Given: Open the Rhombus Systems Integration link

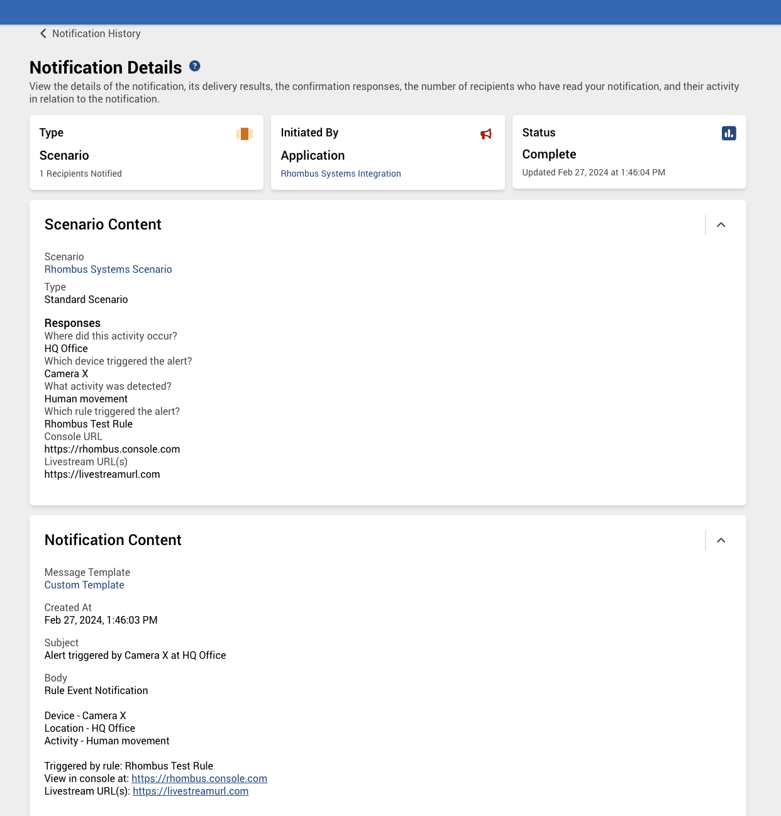Looking at the screenshot, I should (340, 174).
